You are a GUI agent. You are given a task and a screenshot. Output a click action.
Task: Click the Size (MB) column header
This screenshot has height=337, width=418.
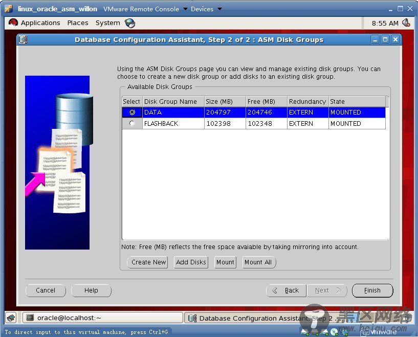(x=225, y=101)
